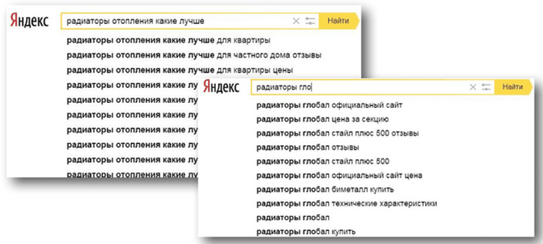
Task: Clear the 'радиаторы отопления какие лучше' query with X
Action: click(x=296, y=21)
